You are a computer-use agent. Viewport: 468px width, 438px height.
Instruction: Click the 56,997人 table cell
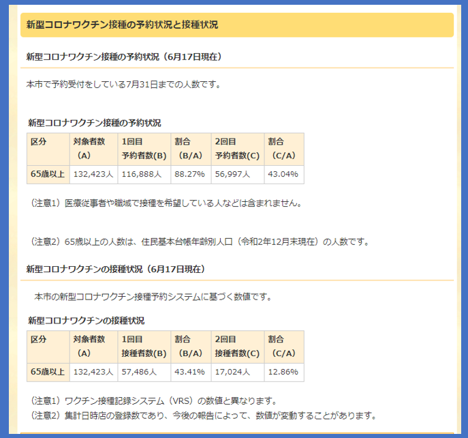coord(232,174)
